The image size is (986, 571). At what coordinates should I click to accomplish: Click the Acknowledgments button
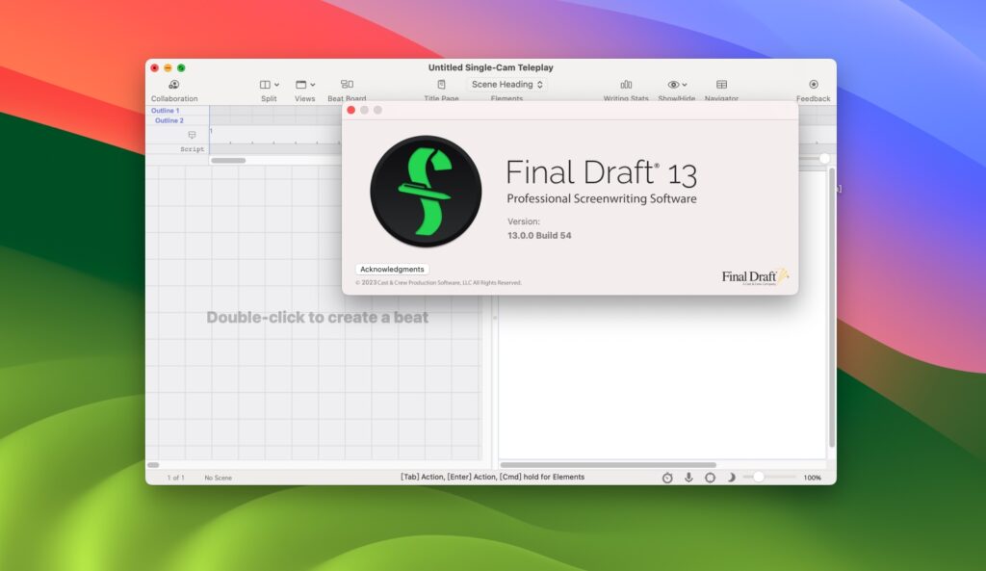pos(392,269)
